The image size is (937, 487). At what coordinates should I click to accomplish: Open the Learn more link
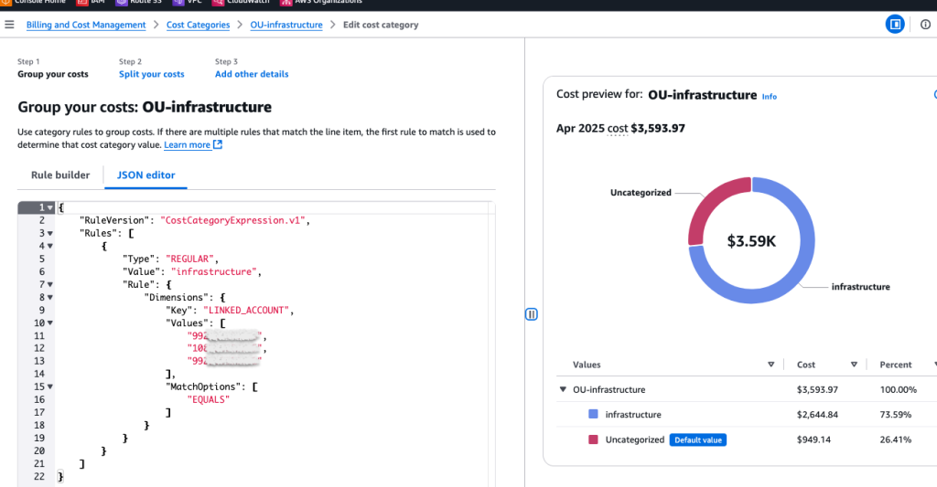pyautogui.click(x=187, y=144)
